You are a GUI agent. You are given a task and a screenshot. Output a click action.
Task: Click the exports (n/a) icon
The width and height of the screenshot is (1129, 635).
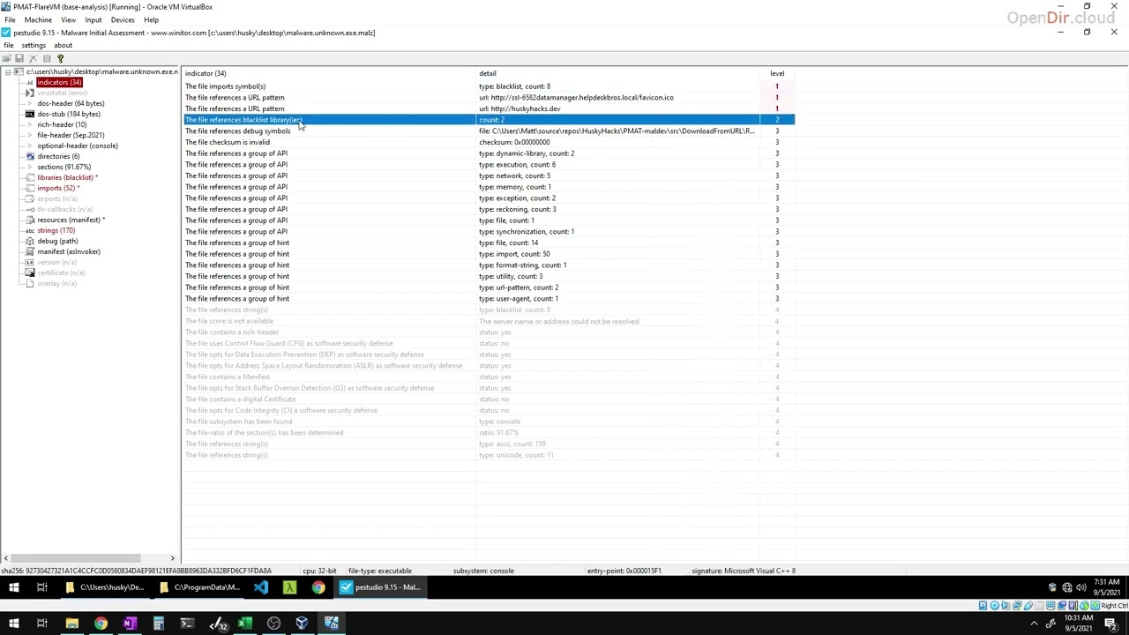(x=30, y=198)
